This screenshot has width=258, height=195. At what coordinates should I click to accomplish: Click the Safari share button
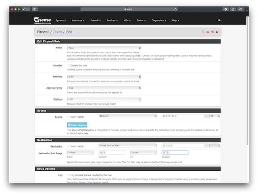click(233, 9)
